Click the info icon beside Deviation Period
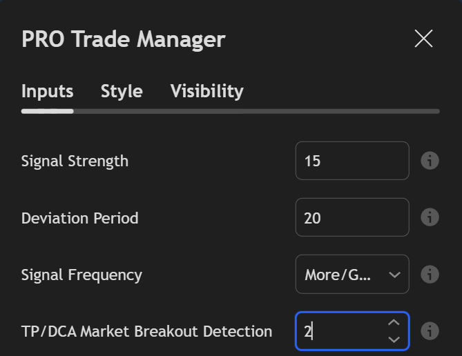462x356 pixels. coord(430,218)
